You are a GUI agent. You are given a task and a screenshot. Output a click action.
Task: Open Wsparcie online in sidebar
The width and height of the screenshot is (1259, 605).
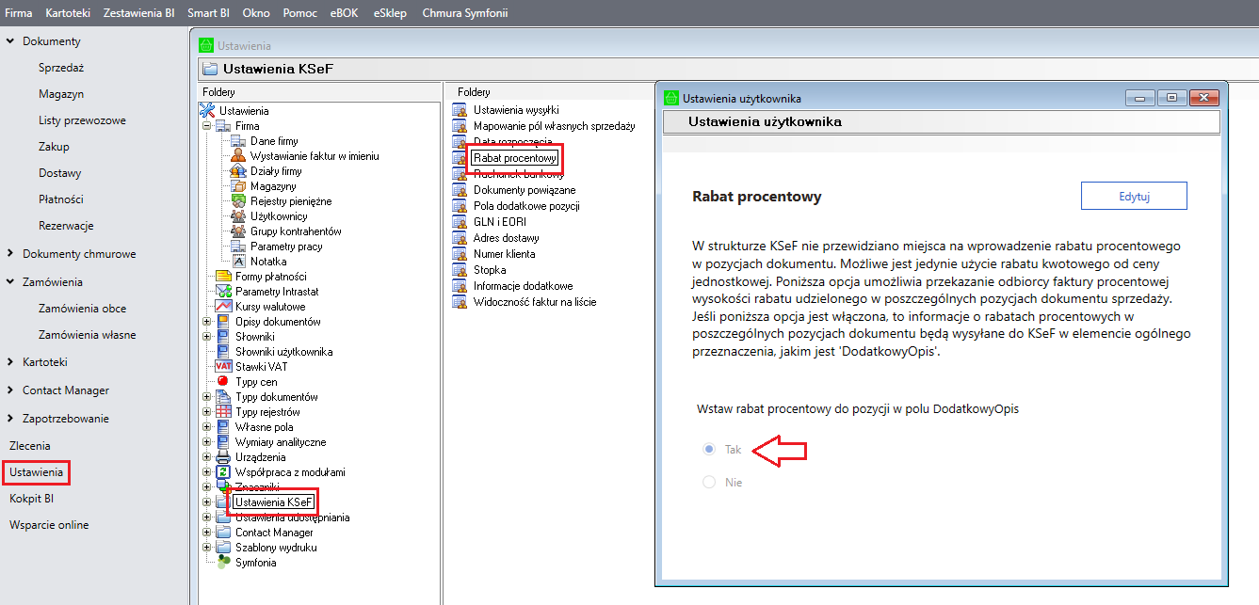coord(49,525)
